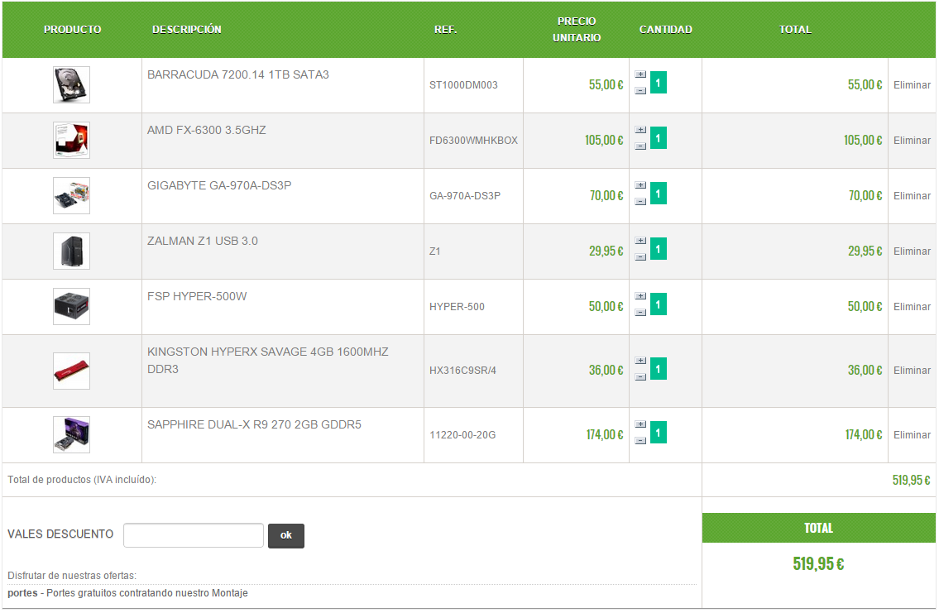The height and width of the screenshot is (613, 939).
Task: Select the grand total 519,95 € under TOTAL box
Action: point(819,564)
